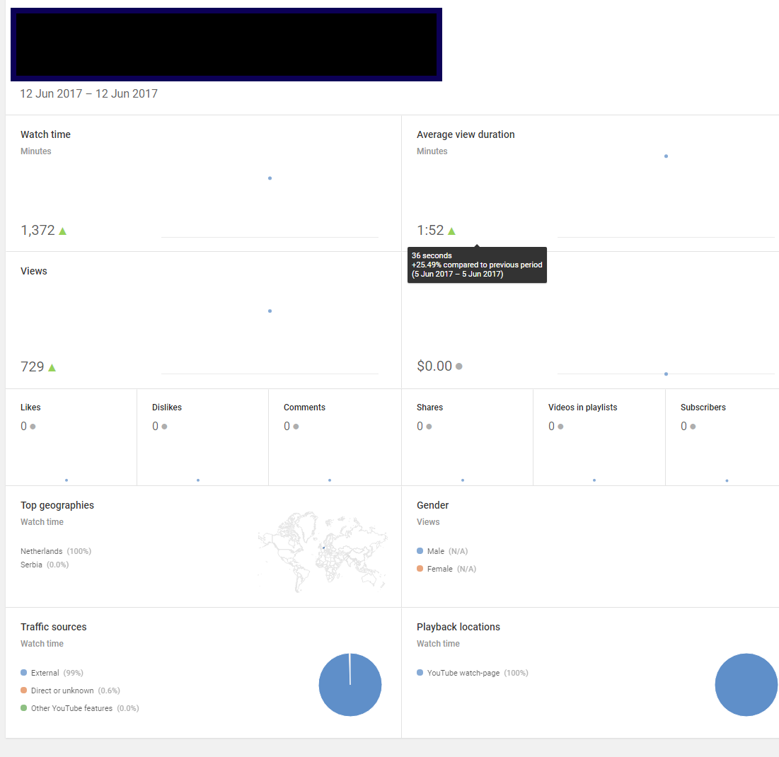779x757 pixels.
Task: Open the Shares metric card
Action: [467, 437]
